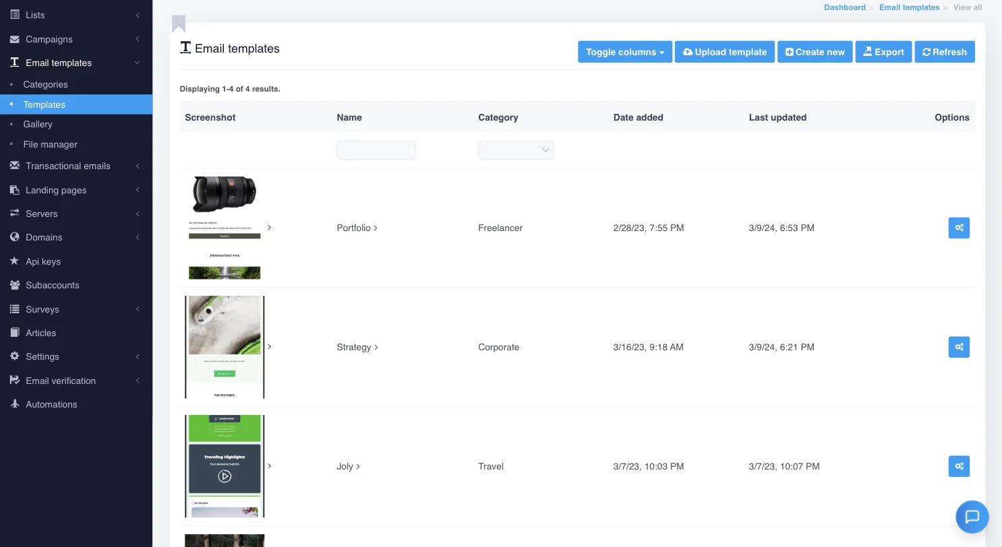
Task: Open options gear for Strategy template
Action: tap(959, 347)
